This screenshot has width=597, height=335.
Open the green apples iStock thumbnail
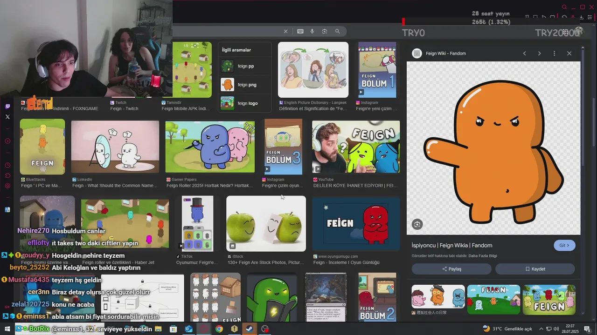click(x=266, y=223)
